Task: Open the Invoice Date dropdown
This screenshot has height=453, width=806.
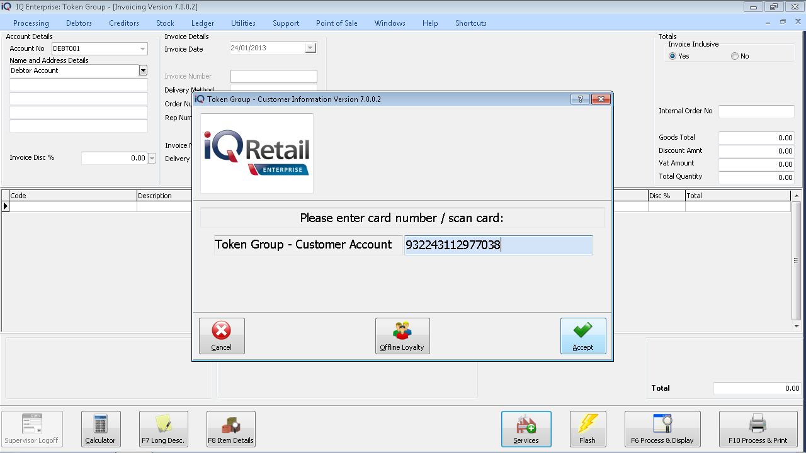Action: pyautogui.click(x=310, y=48)
